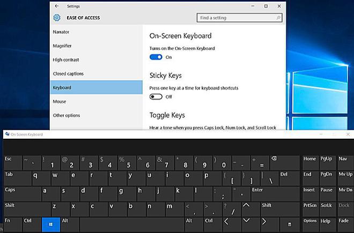The image size is (354, 233).
Task: Tap the down arrow key
Action: (x=251, y=224)
